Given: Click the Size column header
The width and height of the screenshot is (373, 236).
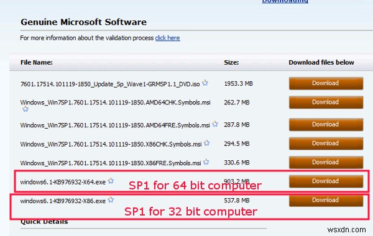Looking at the screenshot, I should point(231,63).
